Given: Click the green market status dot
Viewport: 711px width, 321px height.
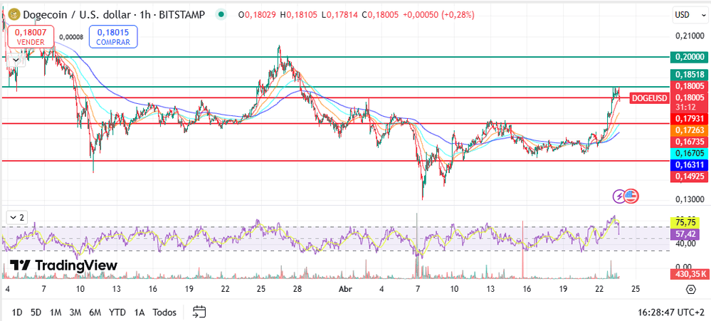Looking at the screenshot, I should tap(221, 14).
